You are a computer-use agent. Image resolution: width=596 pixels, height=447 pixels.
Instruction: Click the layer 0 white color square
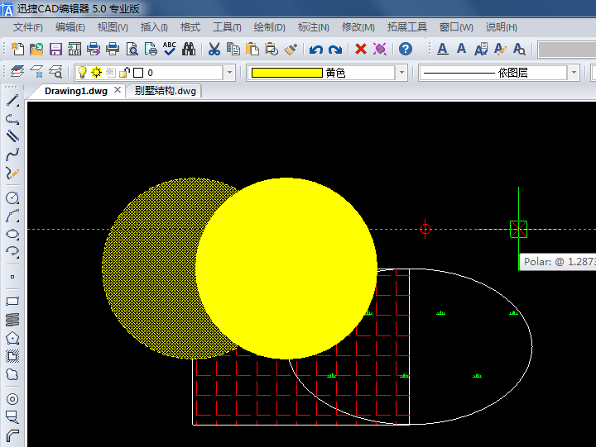click(x=138, y=73)
